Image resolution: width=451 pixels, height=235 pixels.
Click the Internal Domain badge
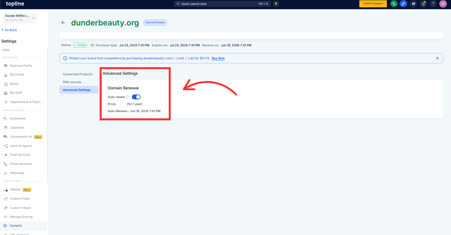[x=155, y=22]
